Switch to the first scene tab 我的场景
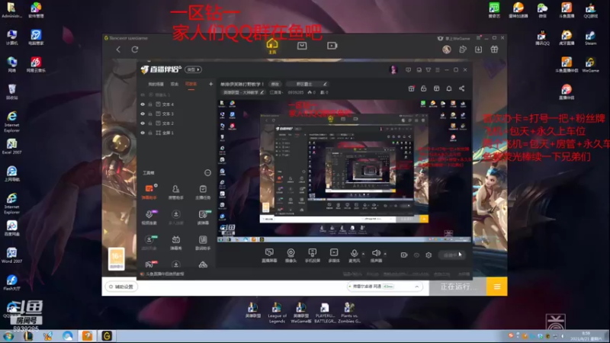Screen dimensions: 610x343 (x=156, y=84)
